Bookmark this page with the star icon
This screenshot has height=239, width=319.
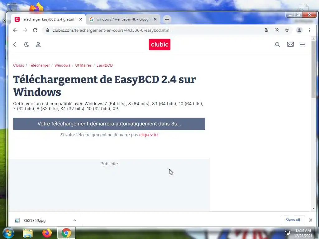(287, 30)
